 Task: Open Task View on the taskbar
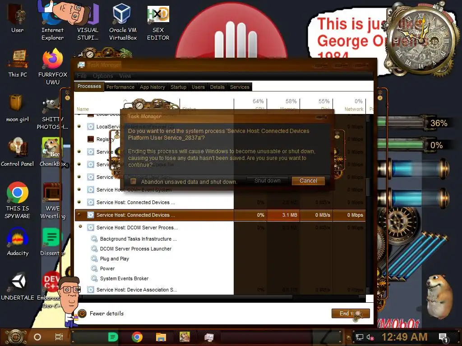pyautogui.click(x=59, y=337)
